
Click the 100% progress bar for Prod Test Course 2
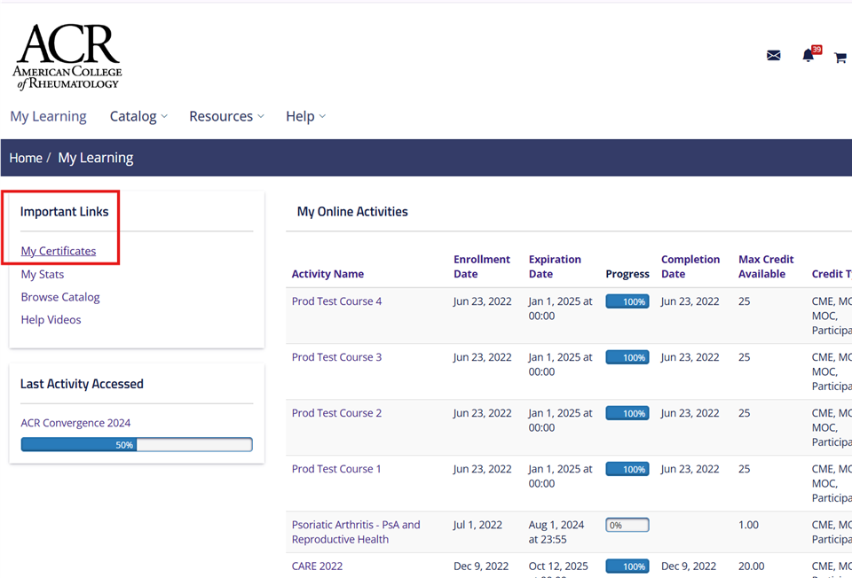coord(627,414)
